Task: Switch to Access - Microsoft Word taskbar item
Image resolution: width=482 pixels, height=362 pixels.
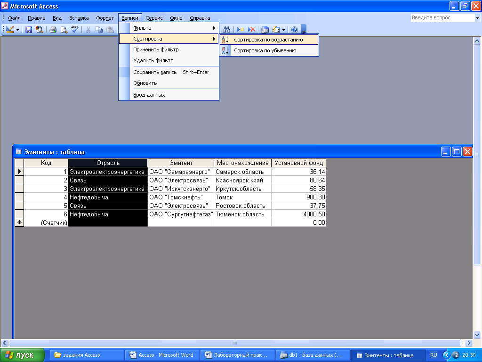Action: (x=162, y=355)
